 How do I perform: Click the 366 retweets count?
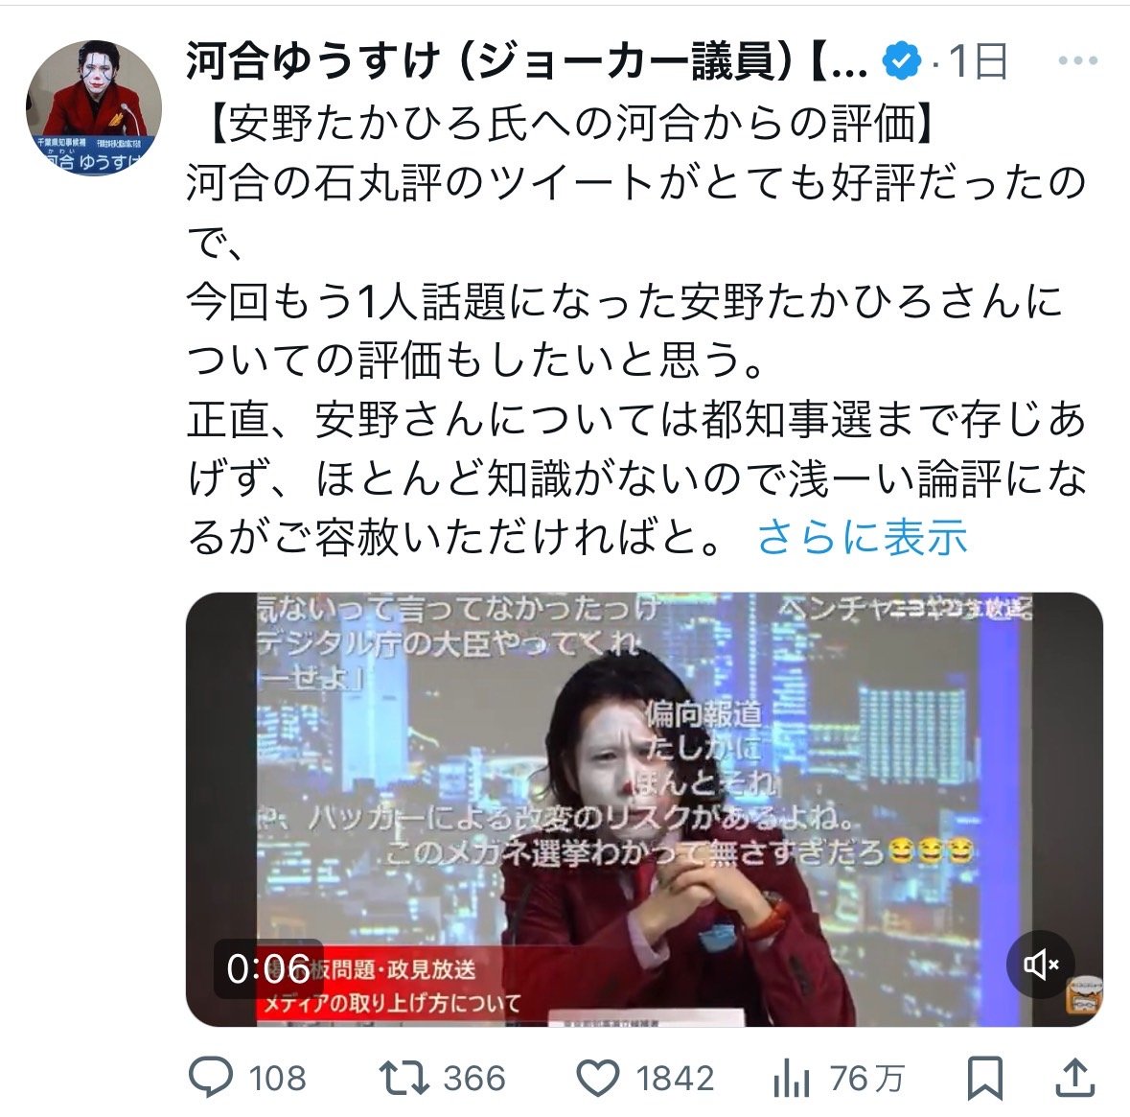(x=474, y=1079)
